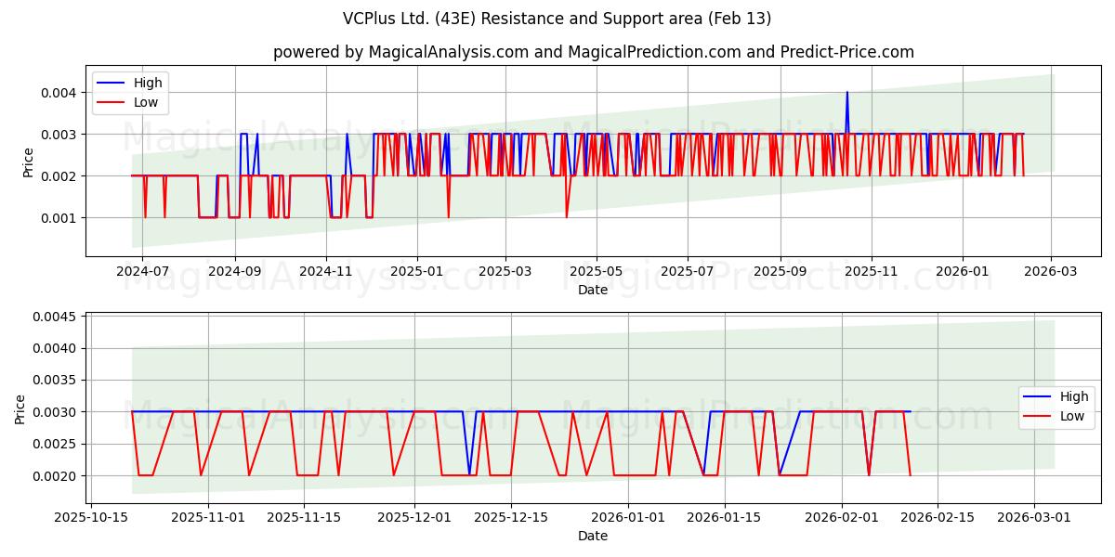The height and width of the screenshot is (557, 1115).
Task: Click the 2025-01 tick label
Action: point(416,272)
